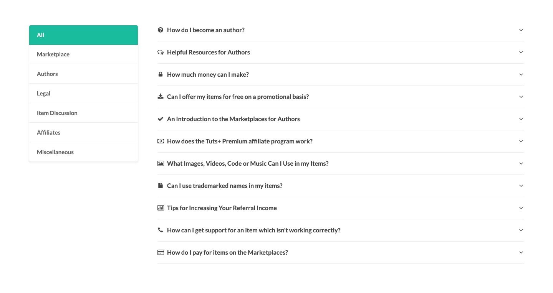The width and height of the screenshot is (553, 293).
Task: Click the lock icon beside How much money
Action: (x=161, y=74)
